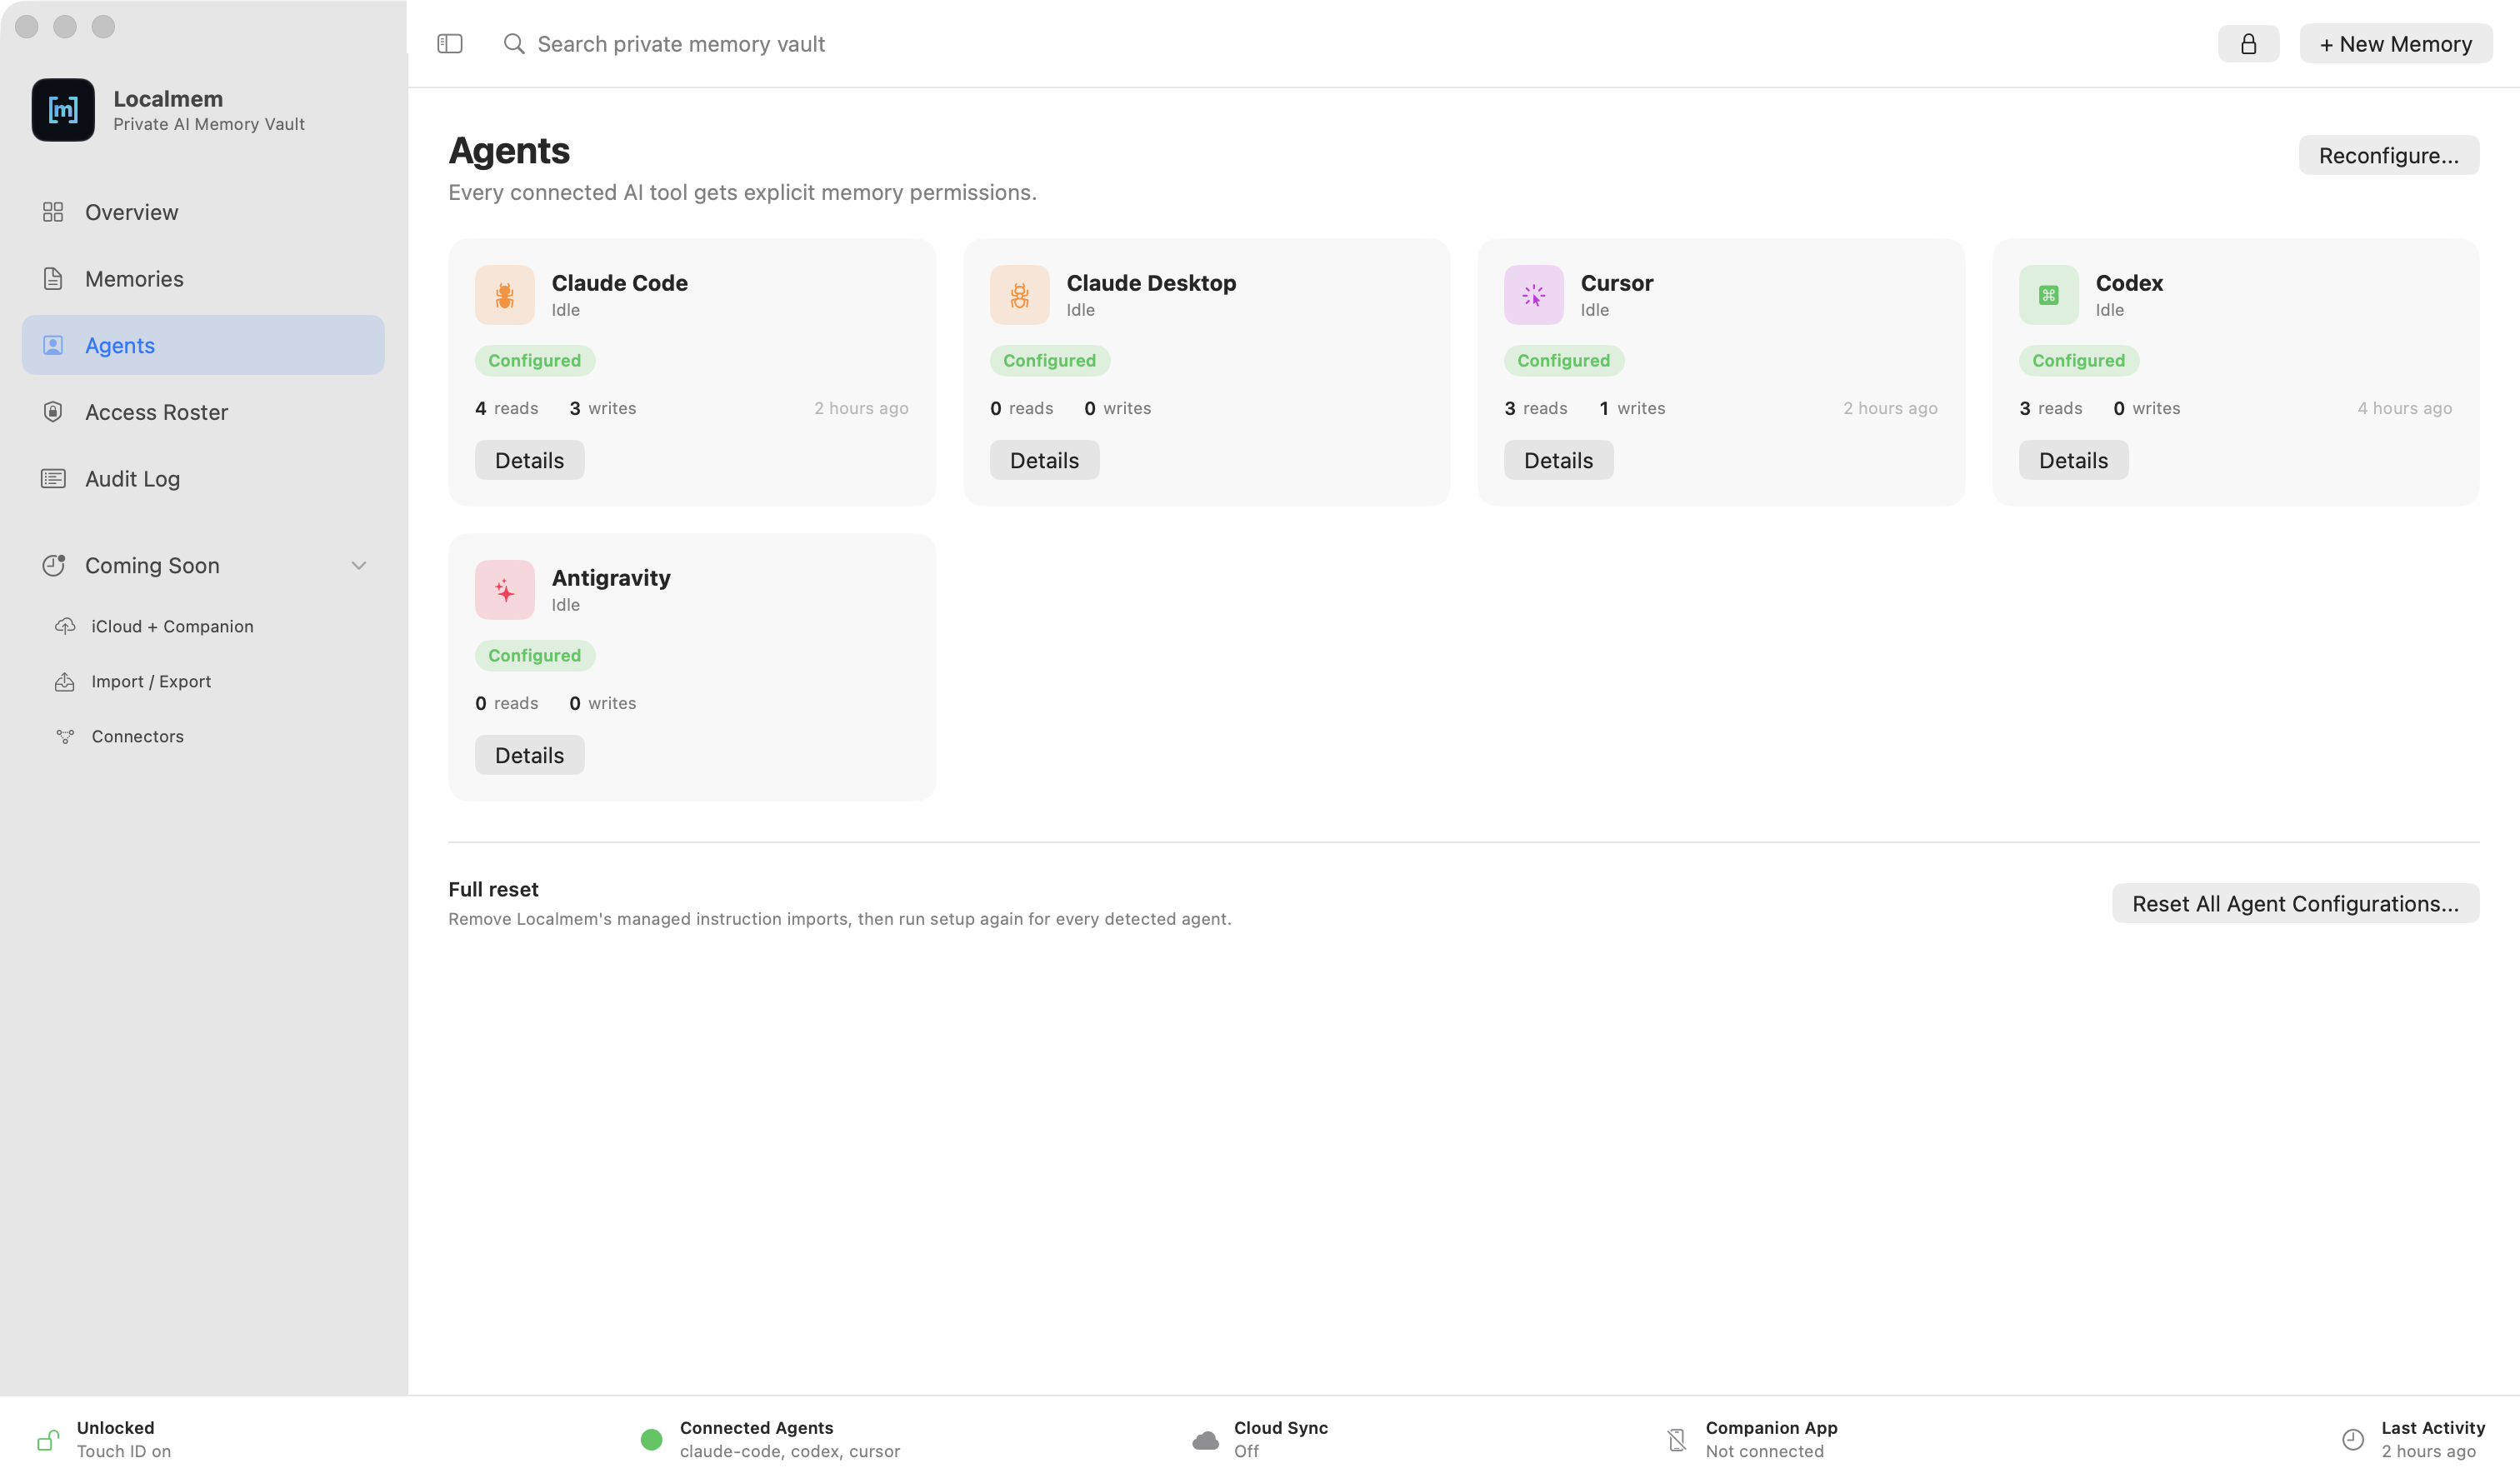Screen dimensions: 2520x1483
Task: Click the + New Memory button
Action: coord(2396,44)
